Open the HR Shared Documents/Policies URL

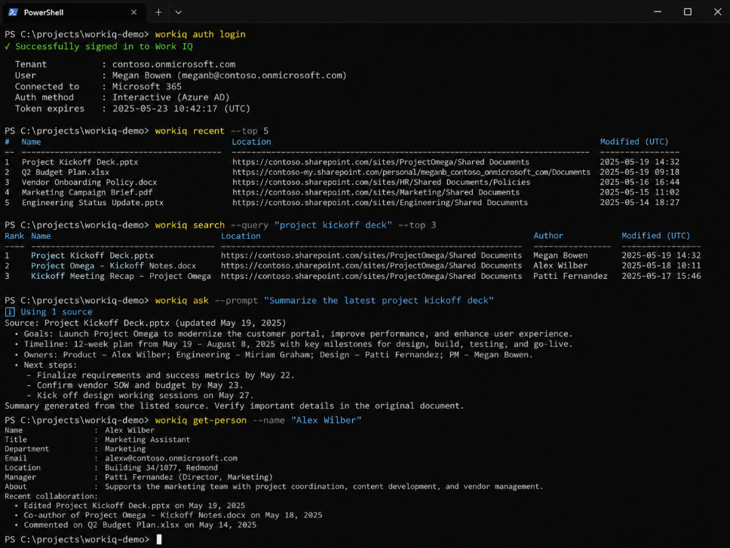[x=382, y=182]
